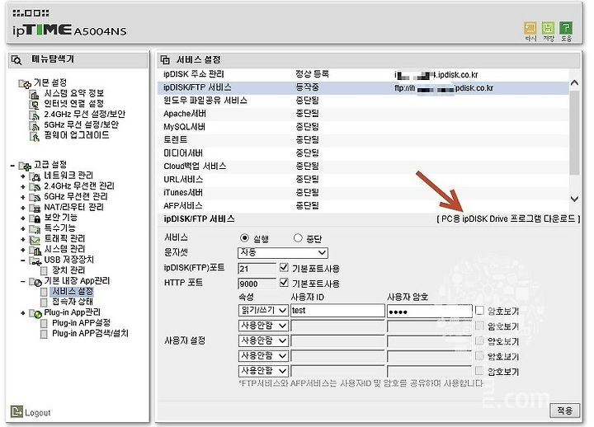Click the 다시 refresh icon in header
594x427 pixels.
[530, 28]
